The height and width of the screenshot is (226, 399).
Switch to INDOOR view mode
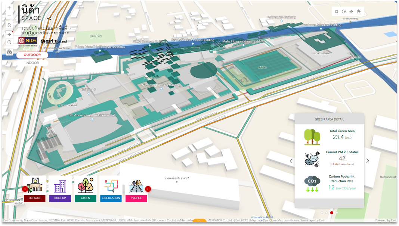click(x=32, y=63)
